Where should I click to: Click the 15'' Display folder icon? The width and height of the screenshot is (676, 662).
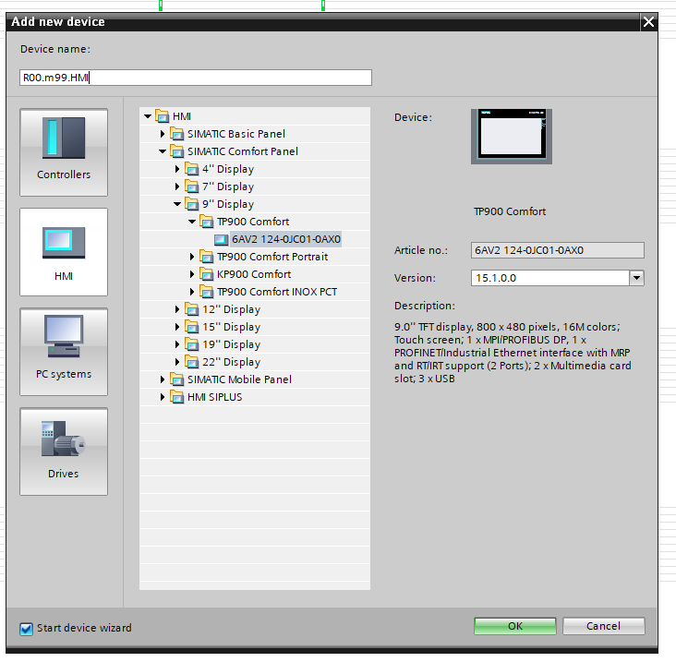[x=192, y=327]
